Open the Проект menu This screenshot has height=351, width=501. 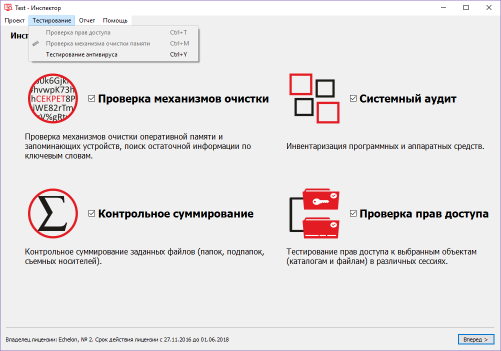pos(14,20)
